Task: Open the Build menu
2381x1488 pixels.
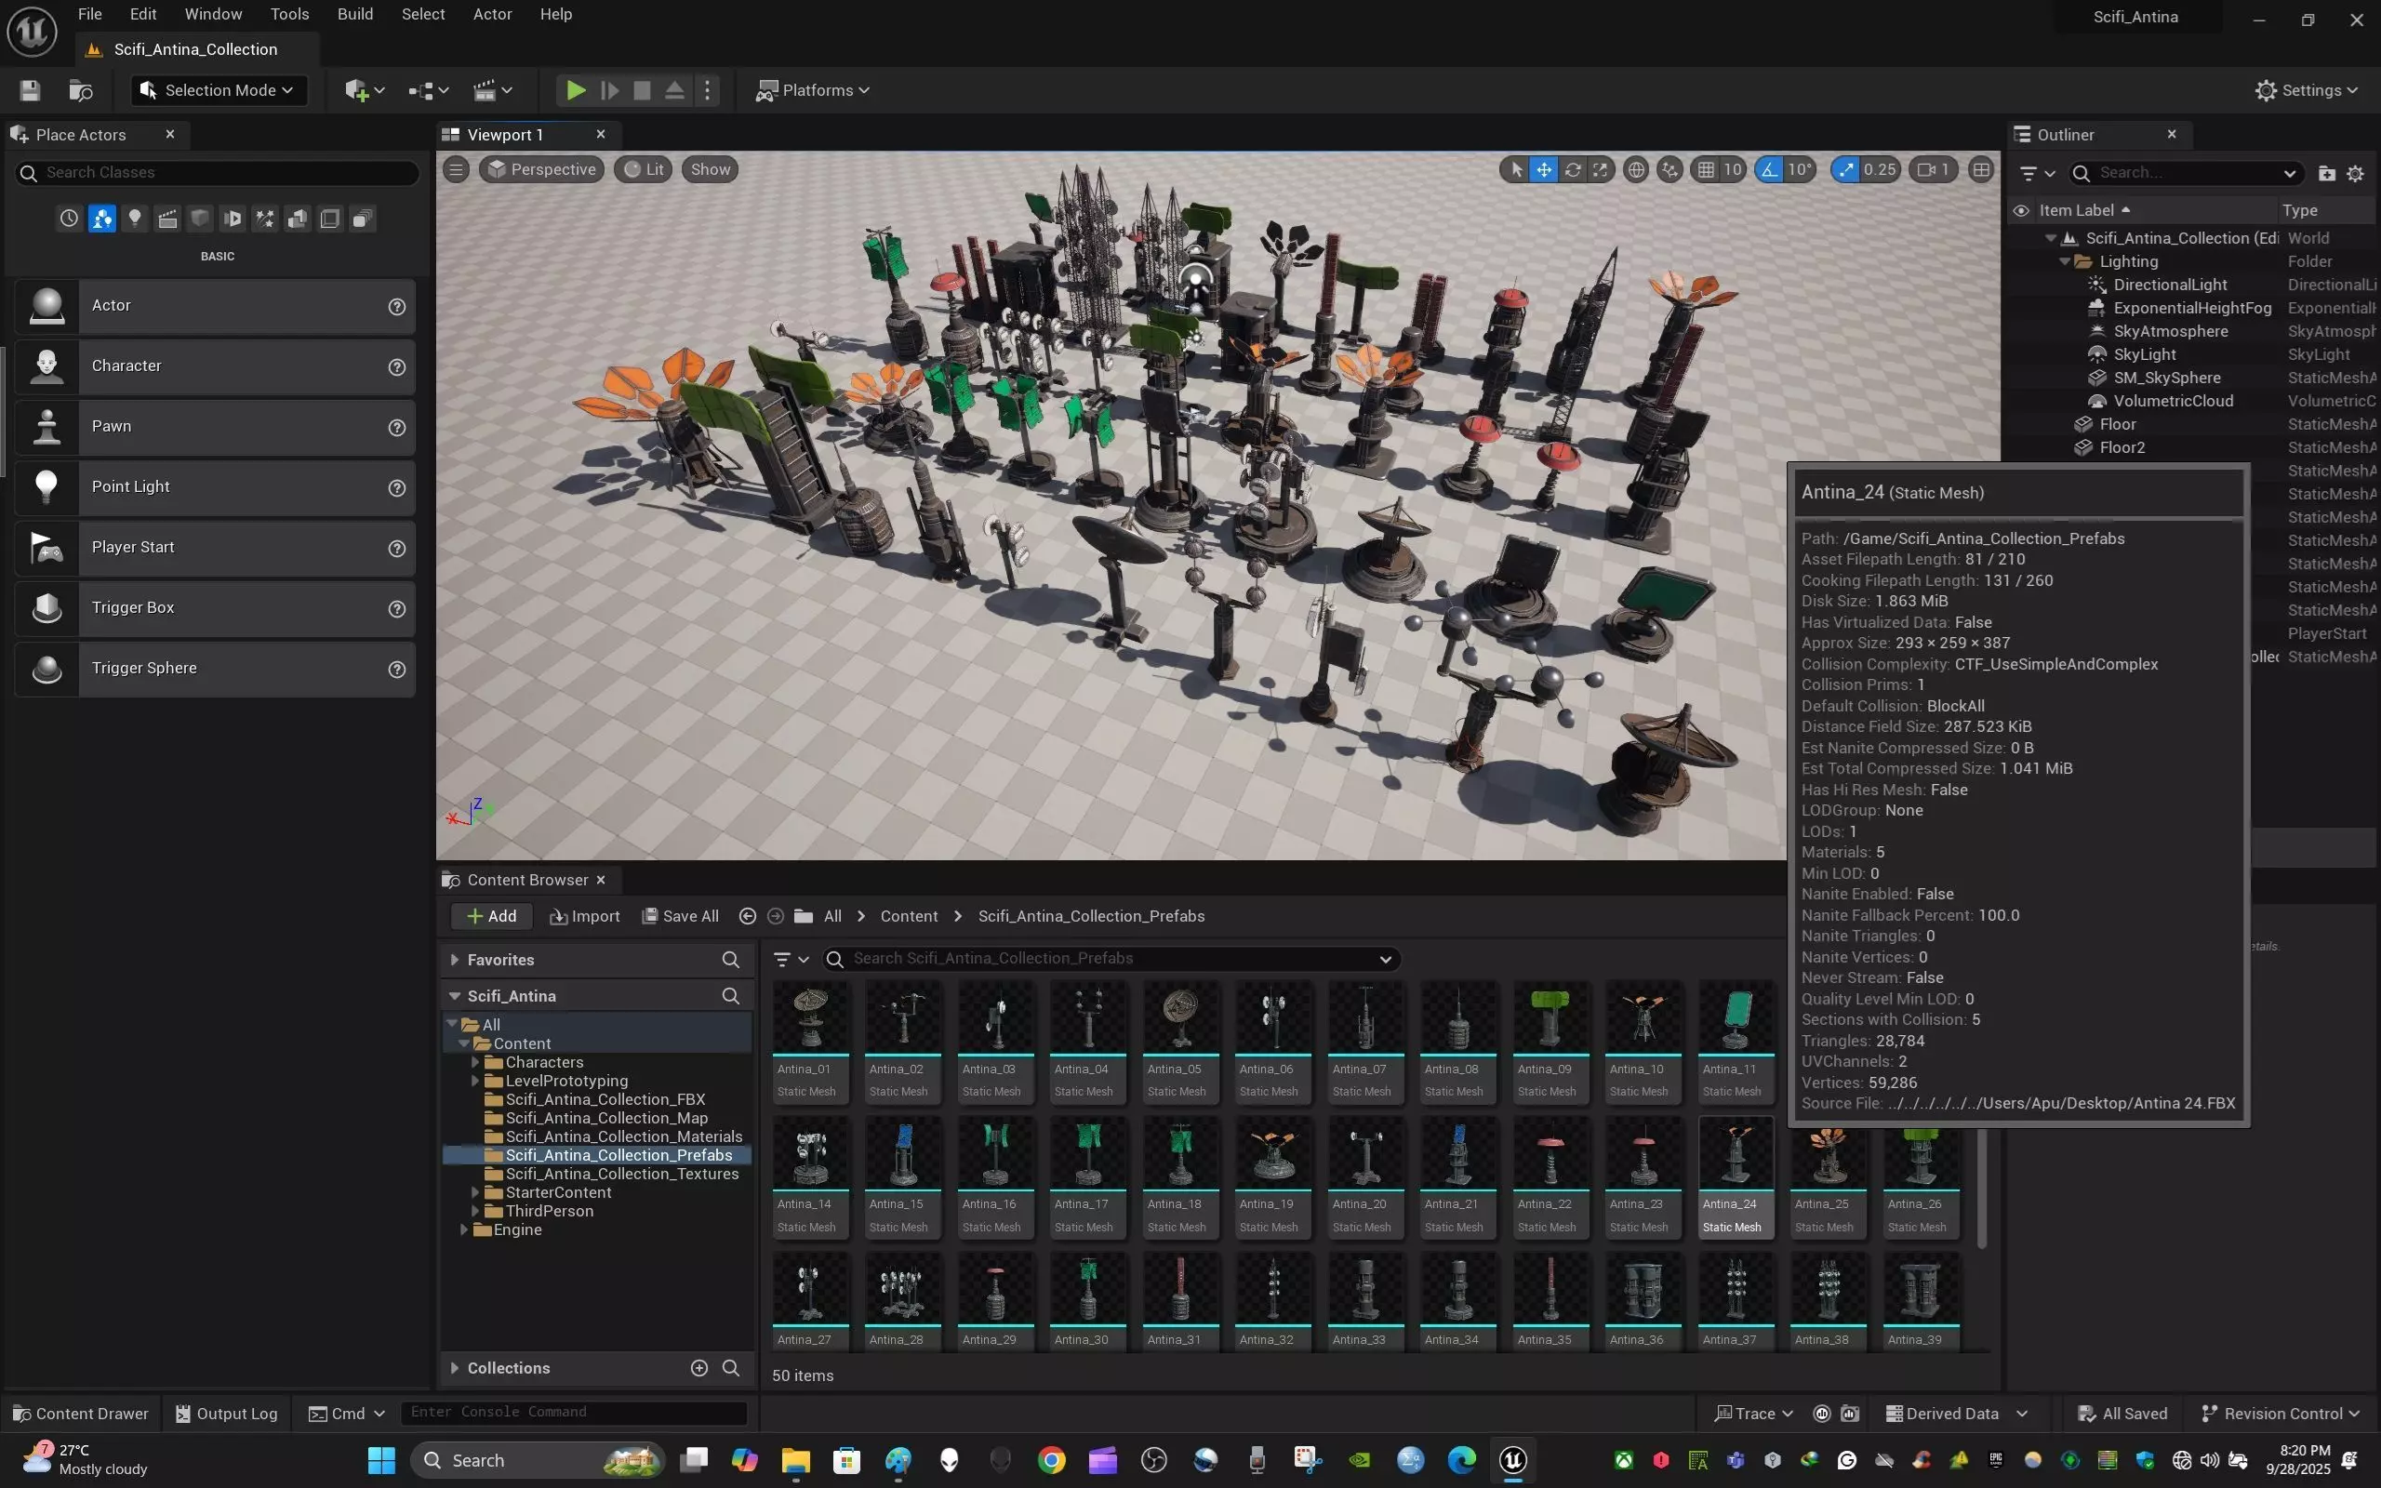Action: click(354, 14)
